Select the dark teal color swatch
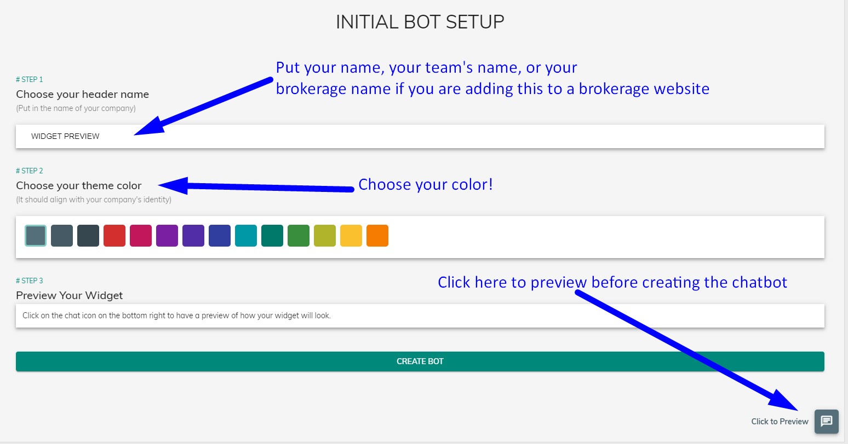The width and height of the screenshot is (848, 444). pyautogui.click(x=272, y=236)
